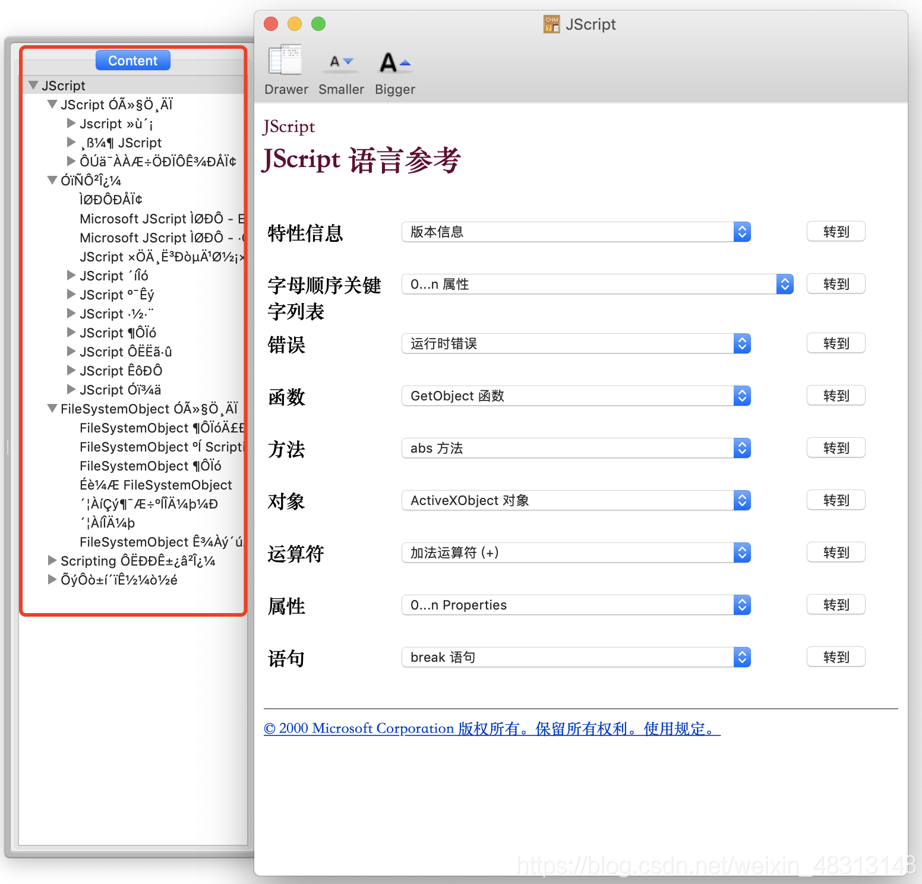Toggle the Drawer toolbar icon
The height and width of the screenshot is (884, 922).
coord(286,60)
